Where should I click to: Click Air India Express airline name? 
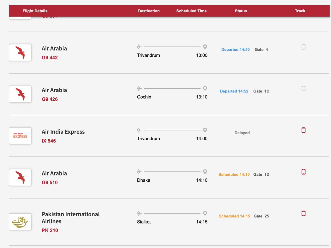pyautogui.click(x=63, y=132)
